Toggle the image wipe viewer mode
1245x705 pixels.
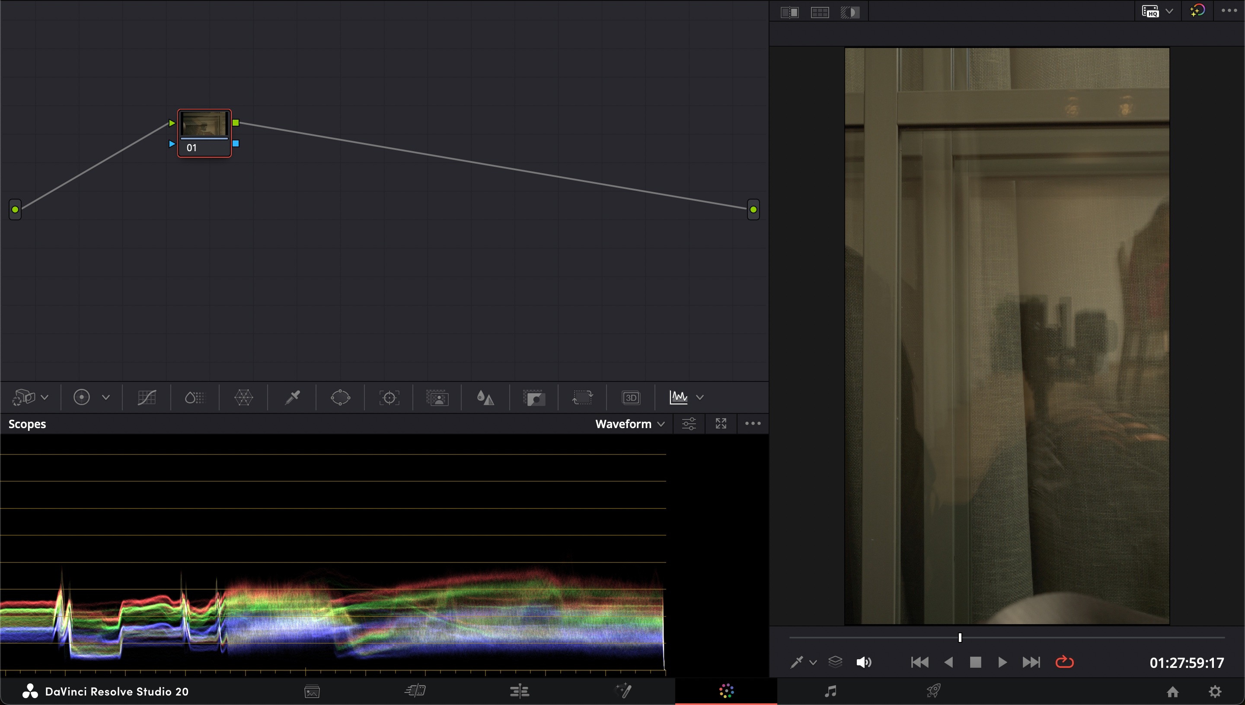[790, 12]
